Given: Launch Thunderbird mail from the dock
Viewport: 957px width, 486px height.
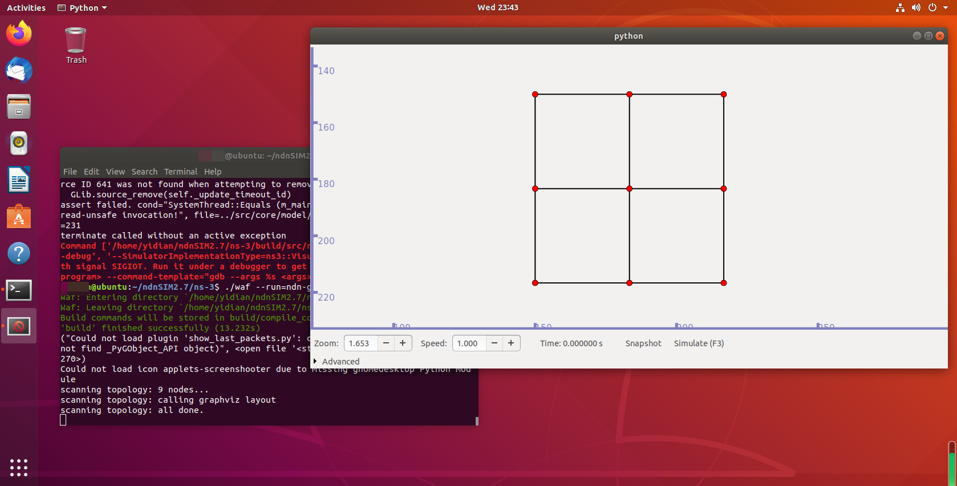Looking at the screenshot, I should pyautogui.click(x=19, y=70).
